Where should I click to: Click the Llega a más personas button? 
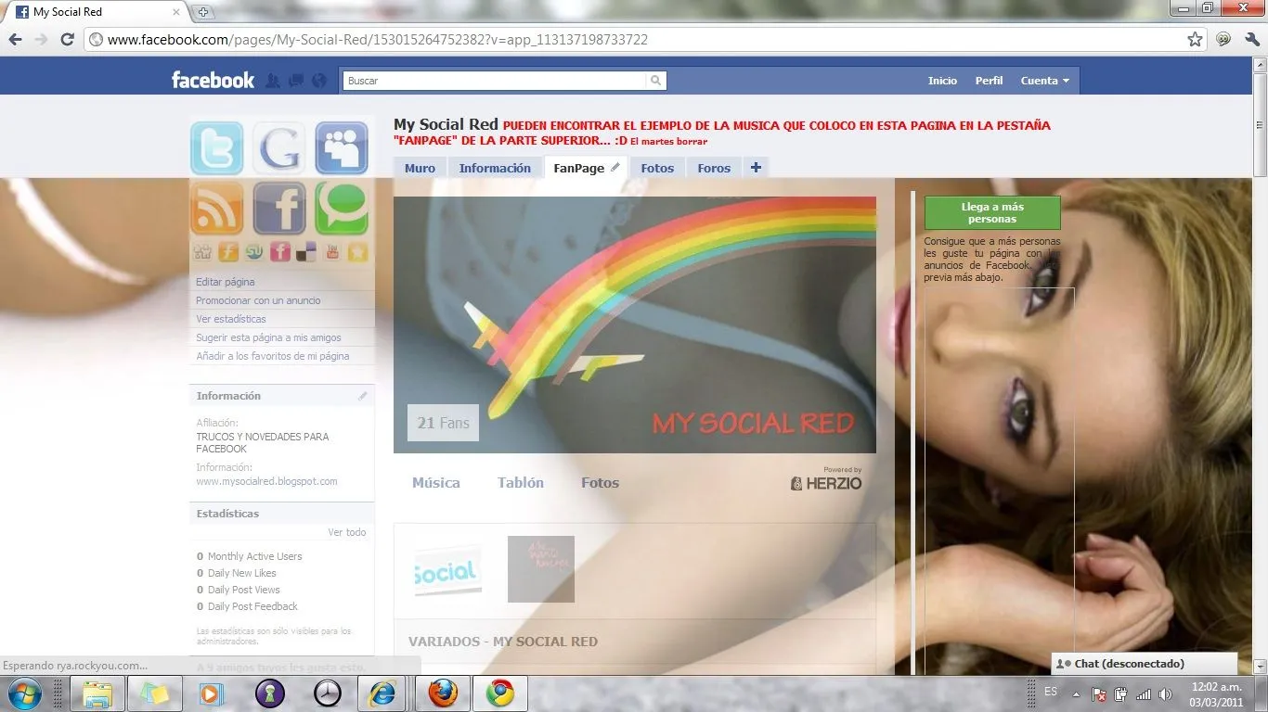point(992,213)
